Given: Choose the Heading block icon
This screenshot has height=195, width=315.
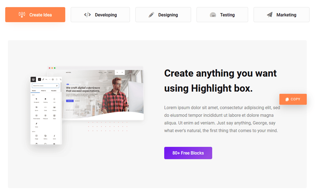Looking at the screenshot, I should pyautogui.click(x=46, y=99).
